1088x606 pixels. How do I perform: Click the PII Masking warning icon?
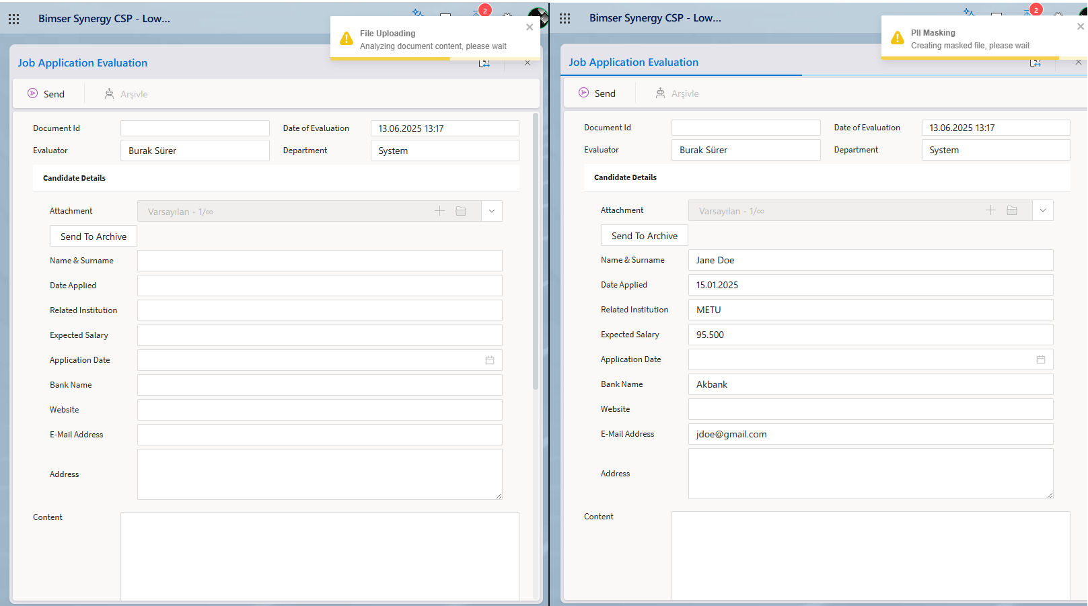coord(898,38)
